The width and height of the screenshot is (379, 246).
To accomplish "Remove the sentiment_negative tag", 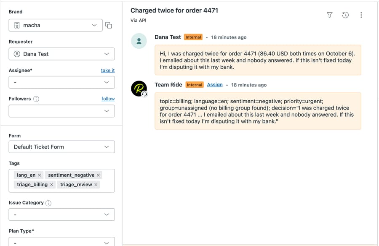I will click(99, 175).
